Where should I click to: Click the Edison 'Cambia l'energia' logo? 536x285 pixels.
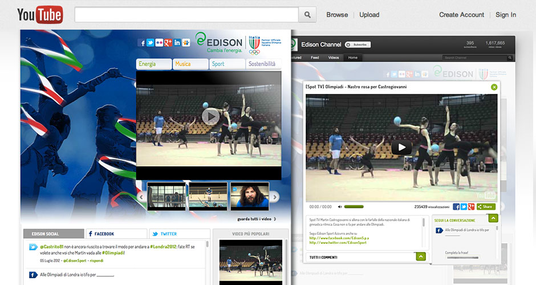pos(219,43)
